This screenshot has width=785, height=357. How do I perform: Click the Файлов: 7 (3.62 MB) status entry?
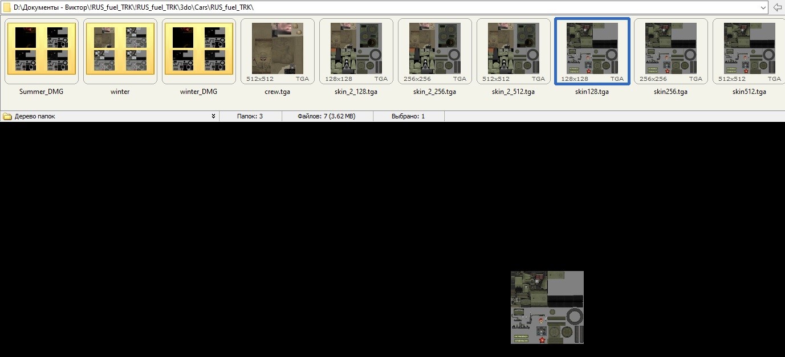tap(327, 116)
